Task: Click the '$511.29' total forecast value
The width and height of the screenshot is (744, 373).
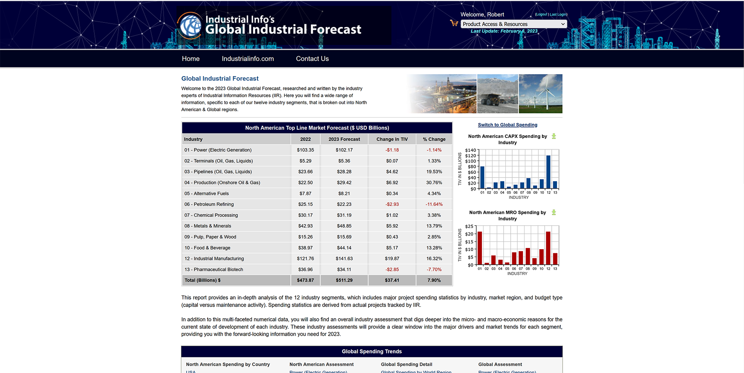Action: pyautogui.click(x=344, y=280)
